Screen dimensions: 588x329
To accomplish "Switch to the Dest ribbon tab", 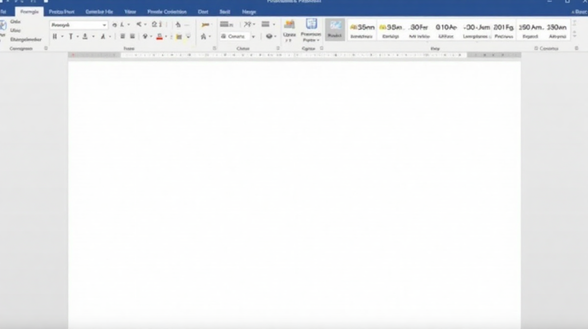I will coord(203,12).
